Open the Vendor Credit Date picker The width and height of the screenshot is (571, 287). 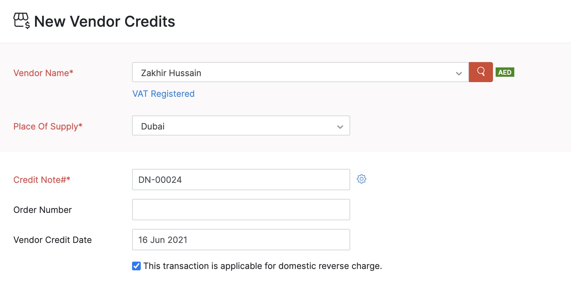click(x=241, y=240)
